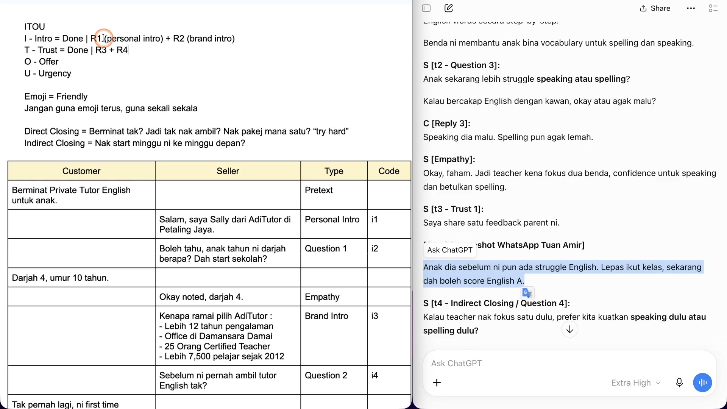Viewport: 727px width, 409px height.
Task: Click 'Berminat Private Tutor English' customer cell
Action: pos(81,195)
